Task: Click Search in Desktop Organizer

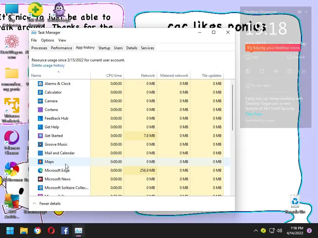Action: click(296, 57)
